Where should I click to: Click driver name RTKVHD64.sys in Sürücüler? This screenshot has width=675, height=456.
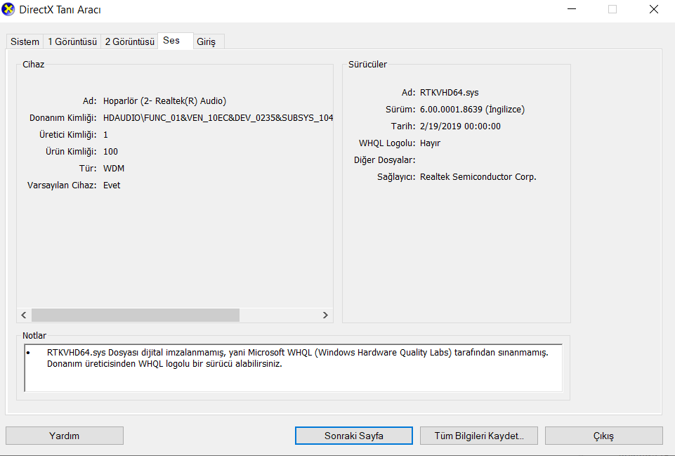[449, 93]
